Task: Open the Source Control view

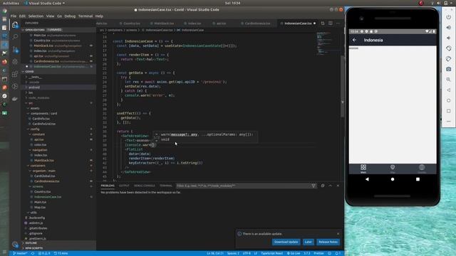Action: click(x=15, y=50)
